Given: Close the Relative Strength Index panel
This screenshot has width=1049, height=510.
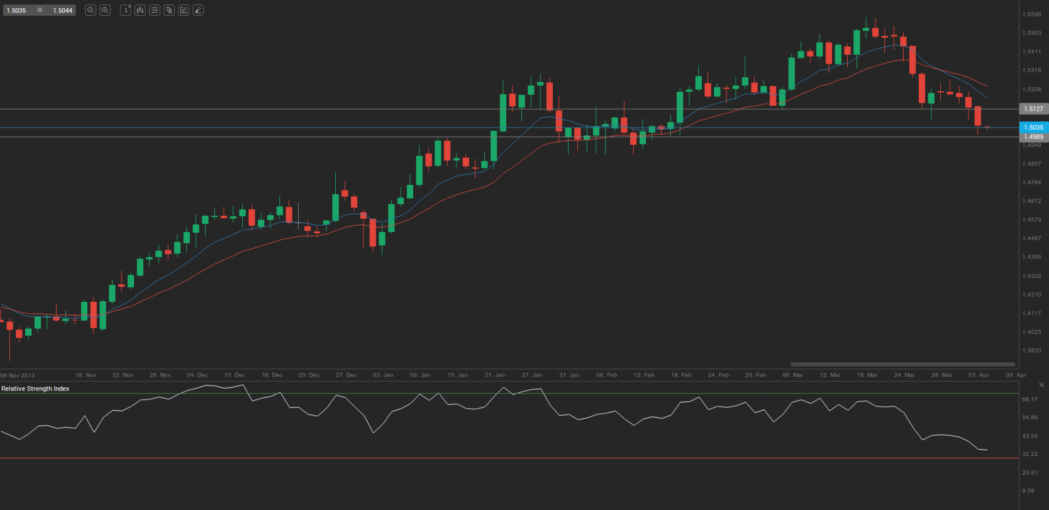Looking at the screenshot, I should (x=1041, y=385).
